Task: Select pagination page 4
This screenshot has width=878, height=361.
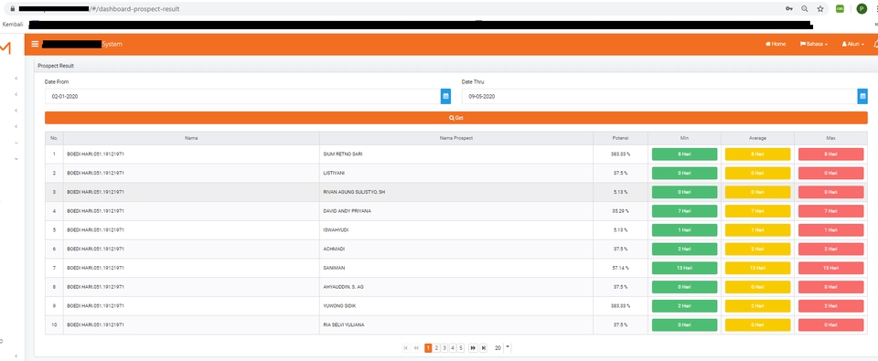Action: coord(453,348)
